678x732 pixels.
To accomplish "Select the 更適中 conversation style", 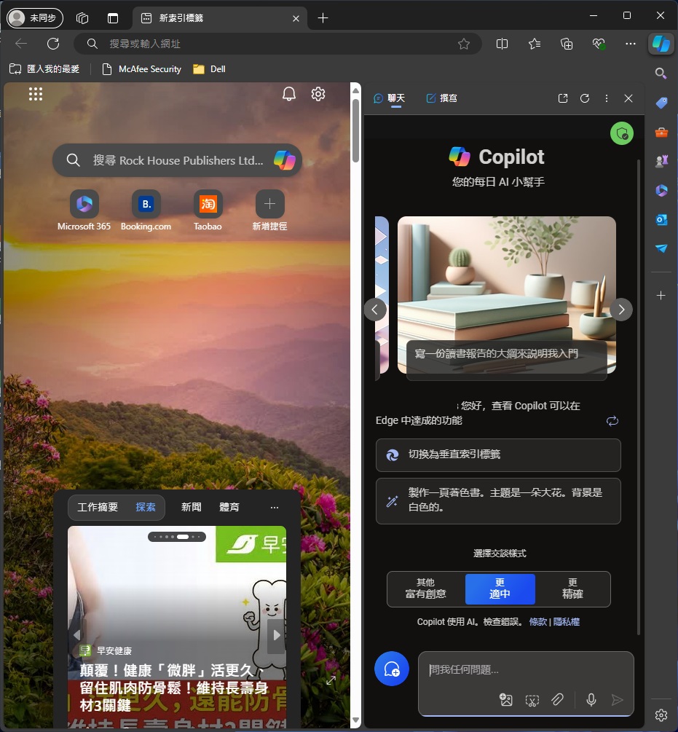I will click(500, 589).
